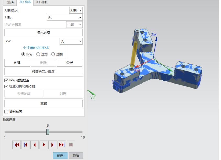This screenshot has width=221, height=160.
Task: Rewind to the start of the toolpath
Action: coord(16,145)
